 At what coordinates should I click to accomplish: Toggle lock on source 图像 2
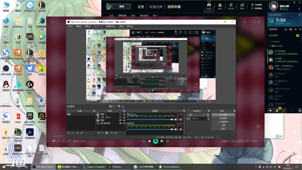pyautogui.click(x=124, y=114)
